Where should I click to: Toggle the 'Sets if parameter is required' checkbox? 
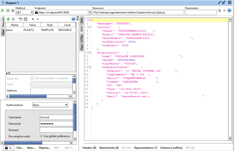point(32,78)
